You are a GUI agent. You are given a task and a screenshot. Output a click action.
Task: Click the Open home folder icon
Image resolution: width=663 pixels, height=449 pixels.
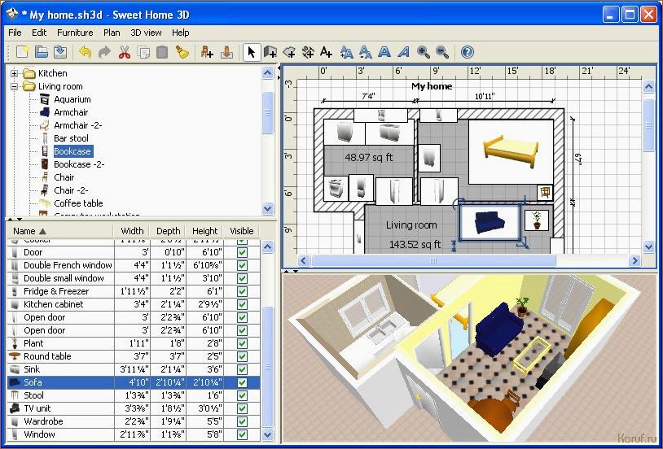pos(41,52)
